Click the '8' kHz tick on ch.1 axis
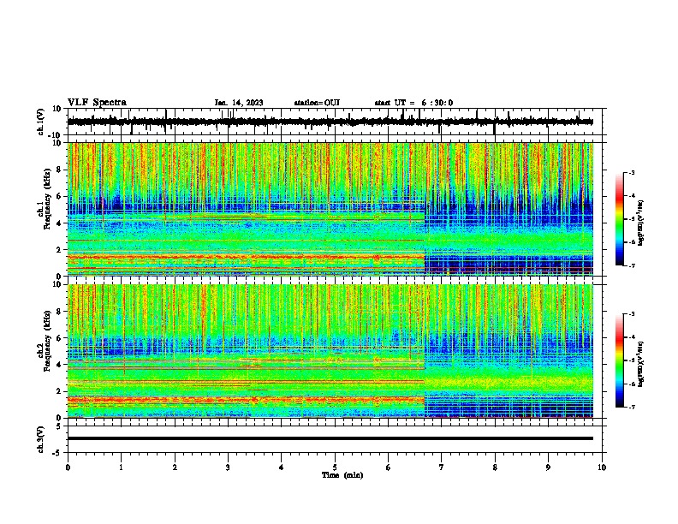The image size is (678, 524). pyautogui.click(x=59, y=170)
